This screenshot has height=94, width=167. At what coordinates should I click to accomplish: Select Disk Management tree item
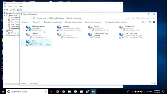click(x=14, y=33)
